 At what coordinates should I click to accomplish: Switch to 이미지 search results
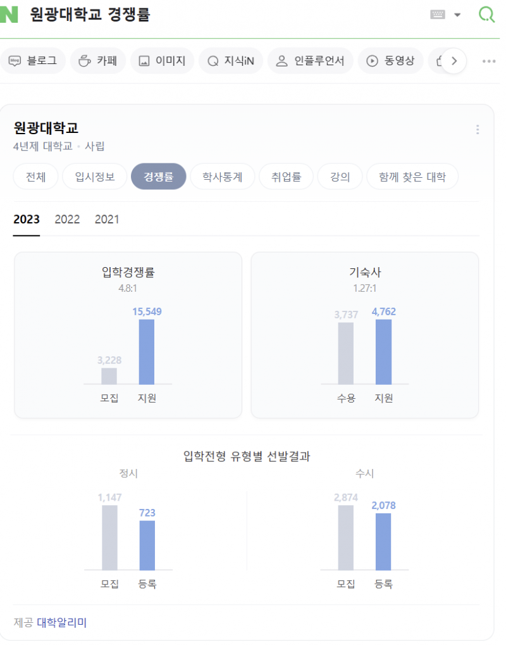(x=162, y=61)
